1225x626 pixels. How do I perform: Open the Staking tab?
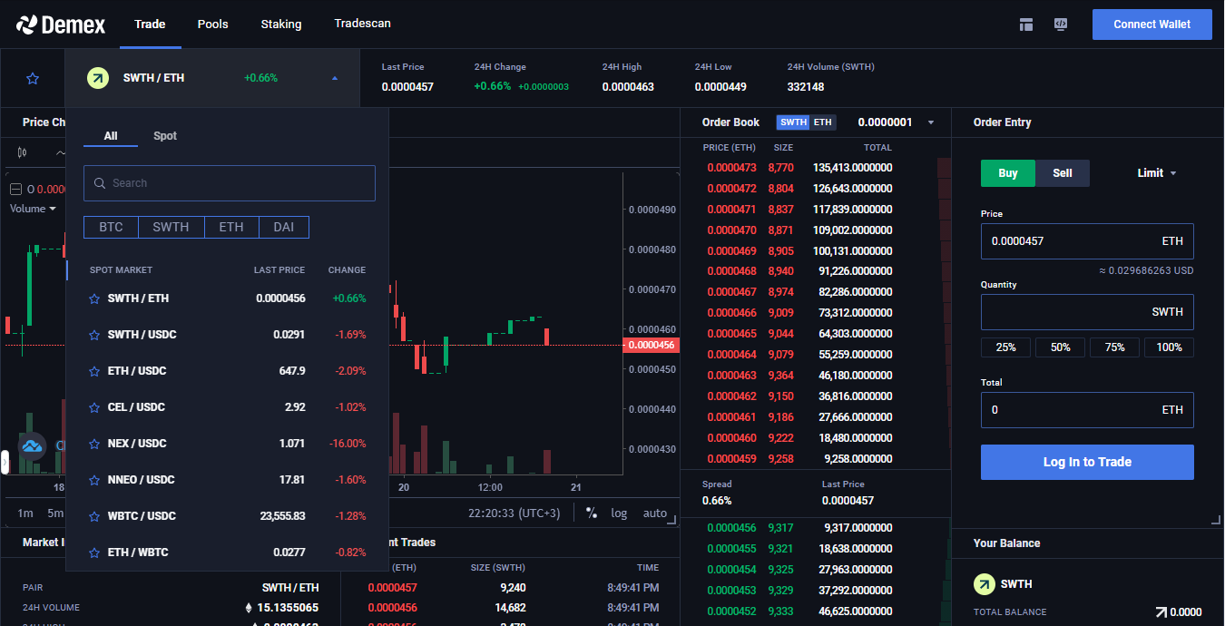[281, 24]
